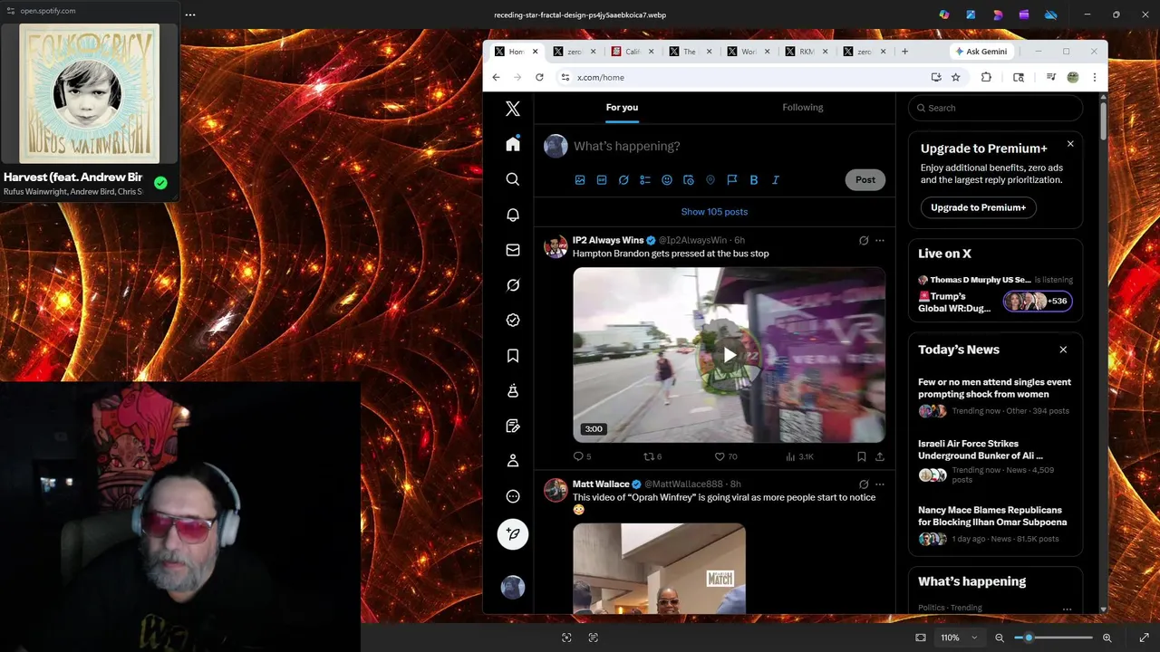Go to Home in X sidebar

tap(513, 144)
